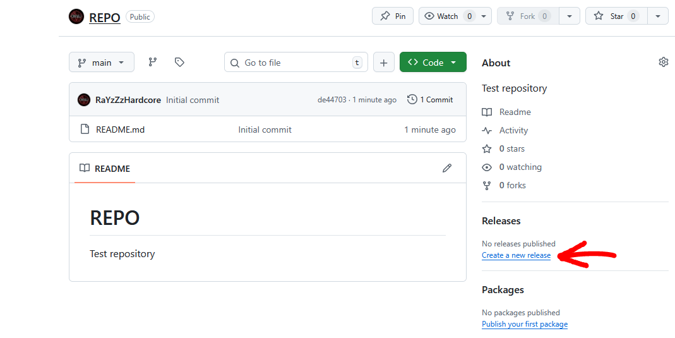Open the Activity link in About

pos(513,130)
